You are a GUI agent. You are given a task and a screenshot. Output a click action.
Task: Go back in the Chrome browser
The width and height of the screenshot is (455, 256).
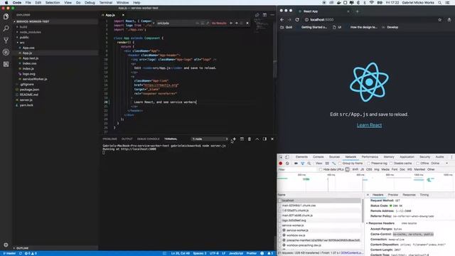click(x=282, y=20)
